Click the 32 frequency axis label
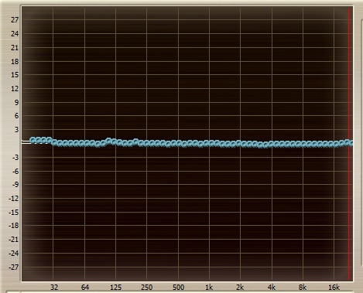The width and height of the screenshot is (363, 293). 54,287
